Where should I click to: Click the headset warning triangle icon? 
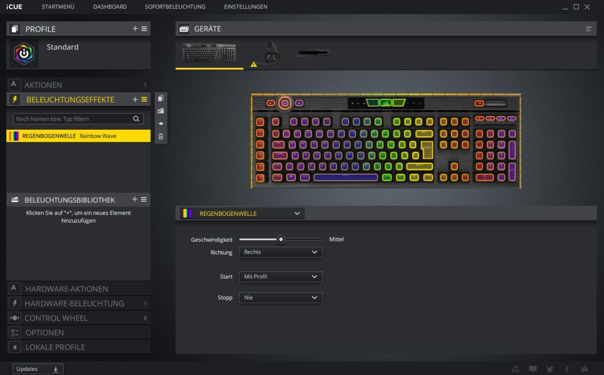point(254,64)
